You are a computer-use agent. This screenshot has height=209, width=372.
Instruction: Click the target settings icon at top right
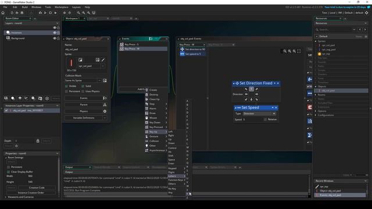click(x=367, y=13)
